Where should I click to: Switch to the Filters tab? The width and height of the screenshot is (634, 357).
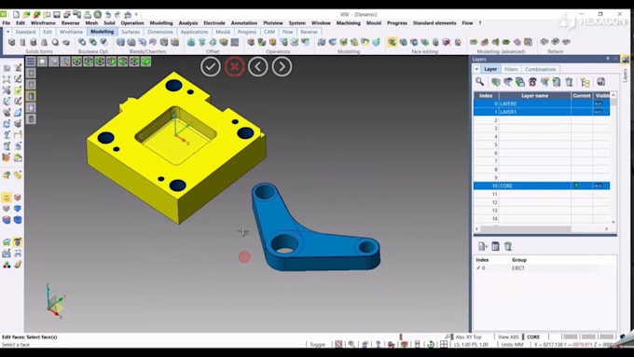point(511,69)
